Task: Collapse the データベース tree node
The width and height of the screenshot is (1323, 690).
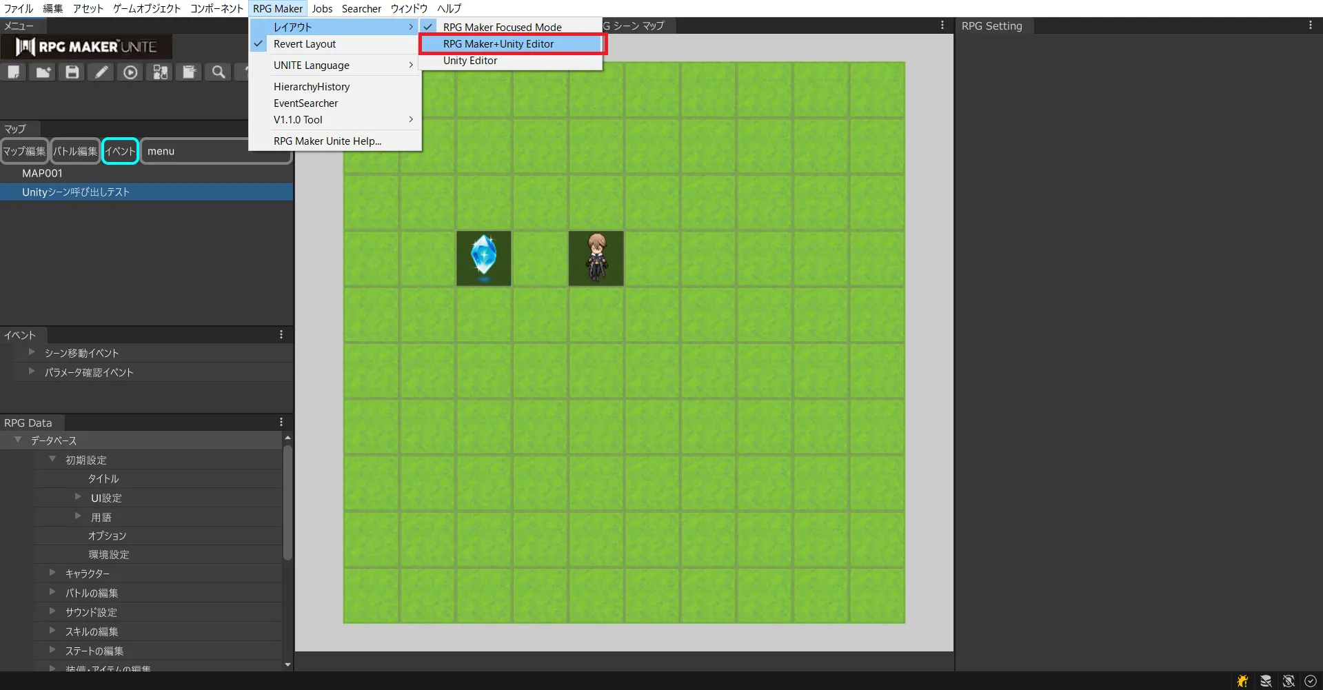Action: click(19, 440)
